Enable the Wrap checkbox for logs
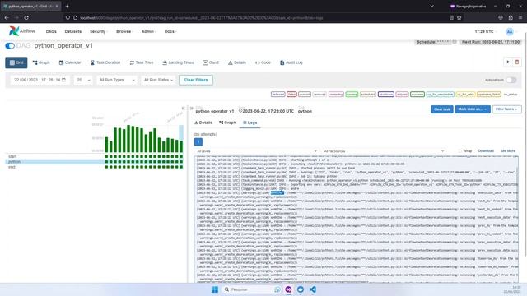Image resolution: width=527 pixels, height=296 pixels. coord(459,151)
